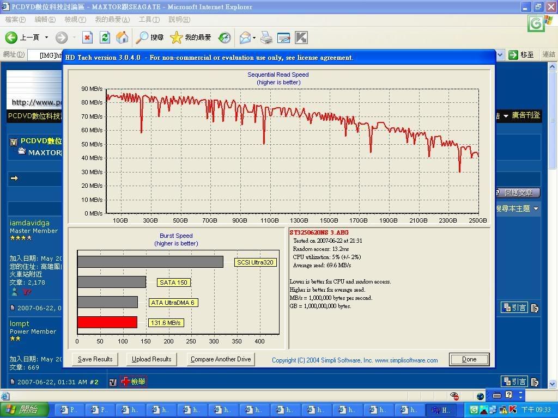Open the 開始 Start menu

24,410
